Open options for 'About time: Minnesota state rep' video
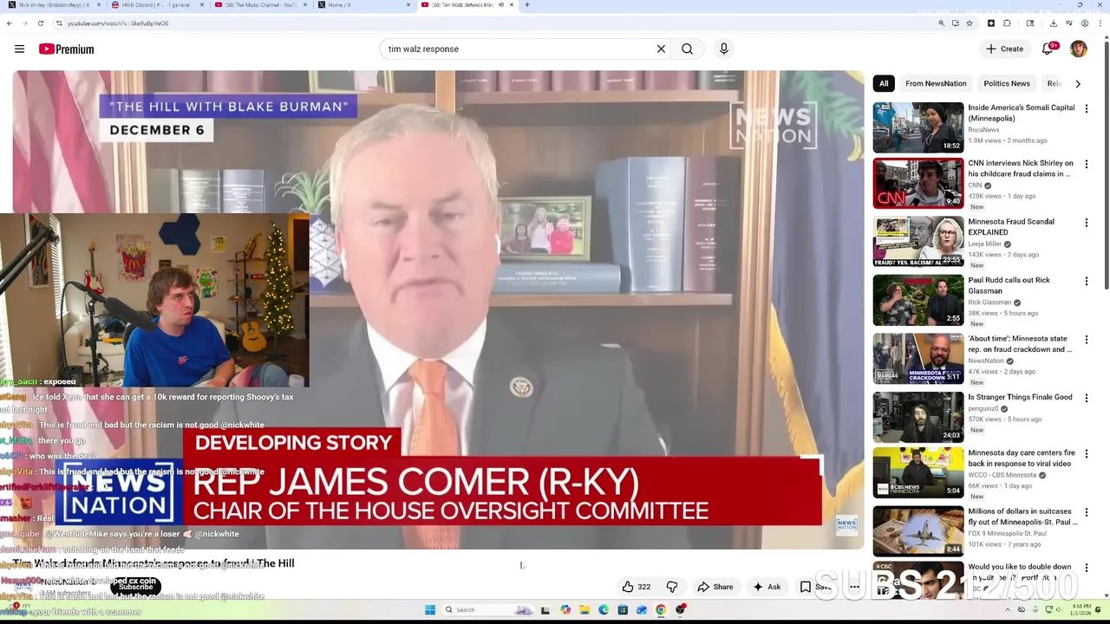 tap(1087, 339)
